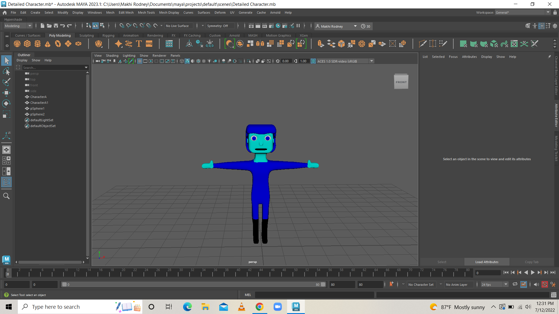Open the Modeling menu set dropdown
The width and height of the screenshot is (559, 314).
18,26
